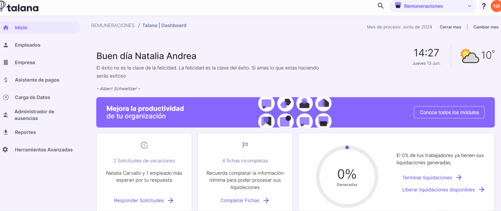
Task: Open the help question mark icon
Action: click(484, 6)
